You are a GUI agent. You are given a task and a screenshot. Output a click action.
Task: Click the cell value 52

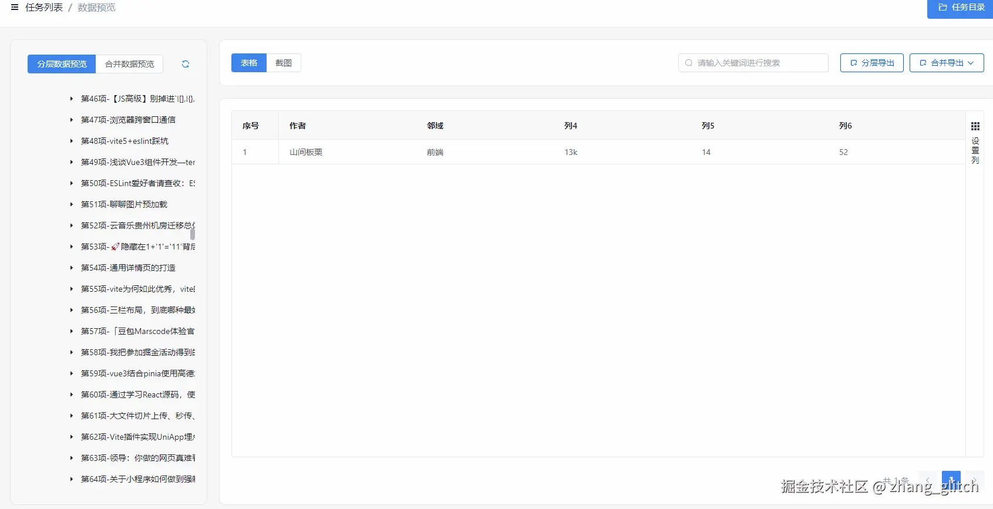[843, 152]
